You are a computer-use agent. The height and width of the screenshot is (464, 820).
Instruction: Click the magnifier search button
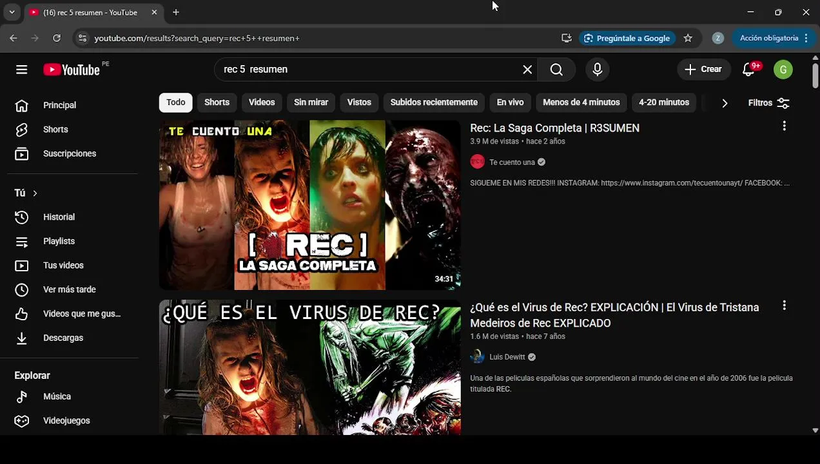pos(556,70)
